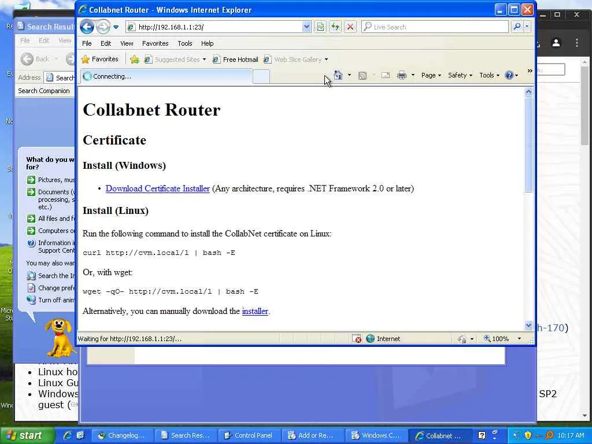Open the Edit menu in Internet Explorer
Viewport: 592px width, 444px height.
[x=106, y=43]
